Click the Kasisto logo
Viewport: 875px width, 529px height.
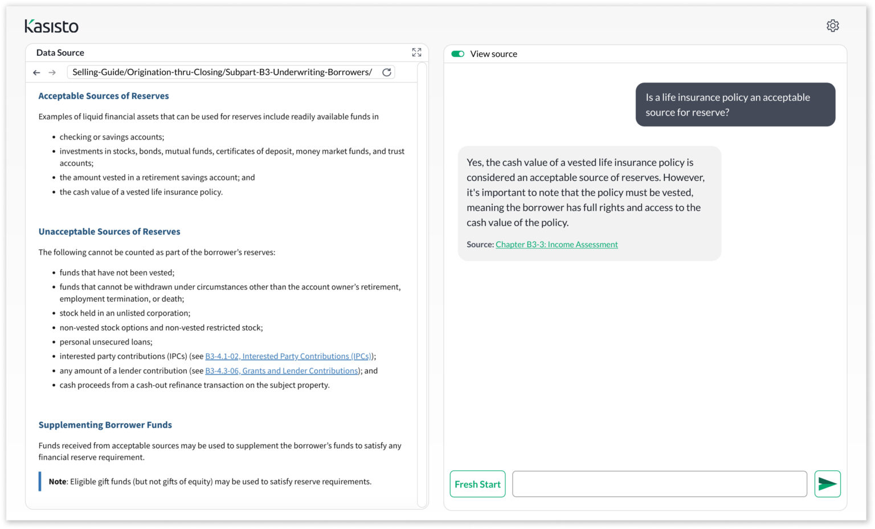click(x=51, y=26)
